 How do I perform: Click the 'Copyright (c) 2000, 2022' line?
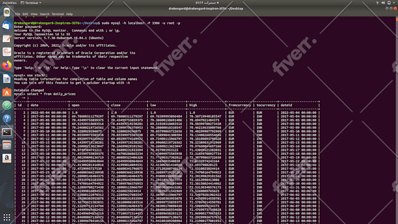coord(65,46)
